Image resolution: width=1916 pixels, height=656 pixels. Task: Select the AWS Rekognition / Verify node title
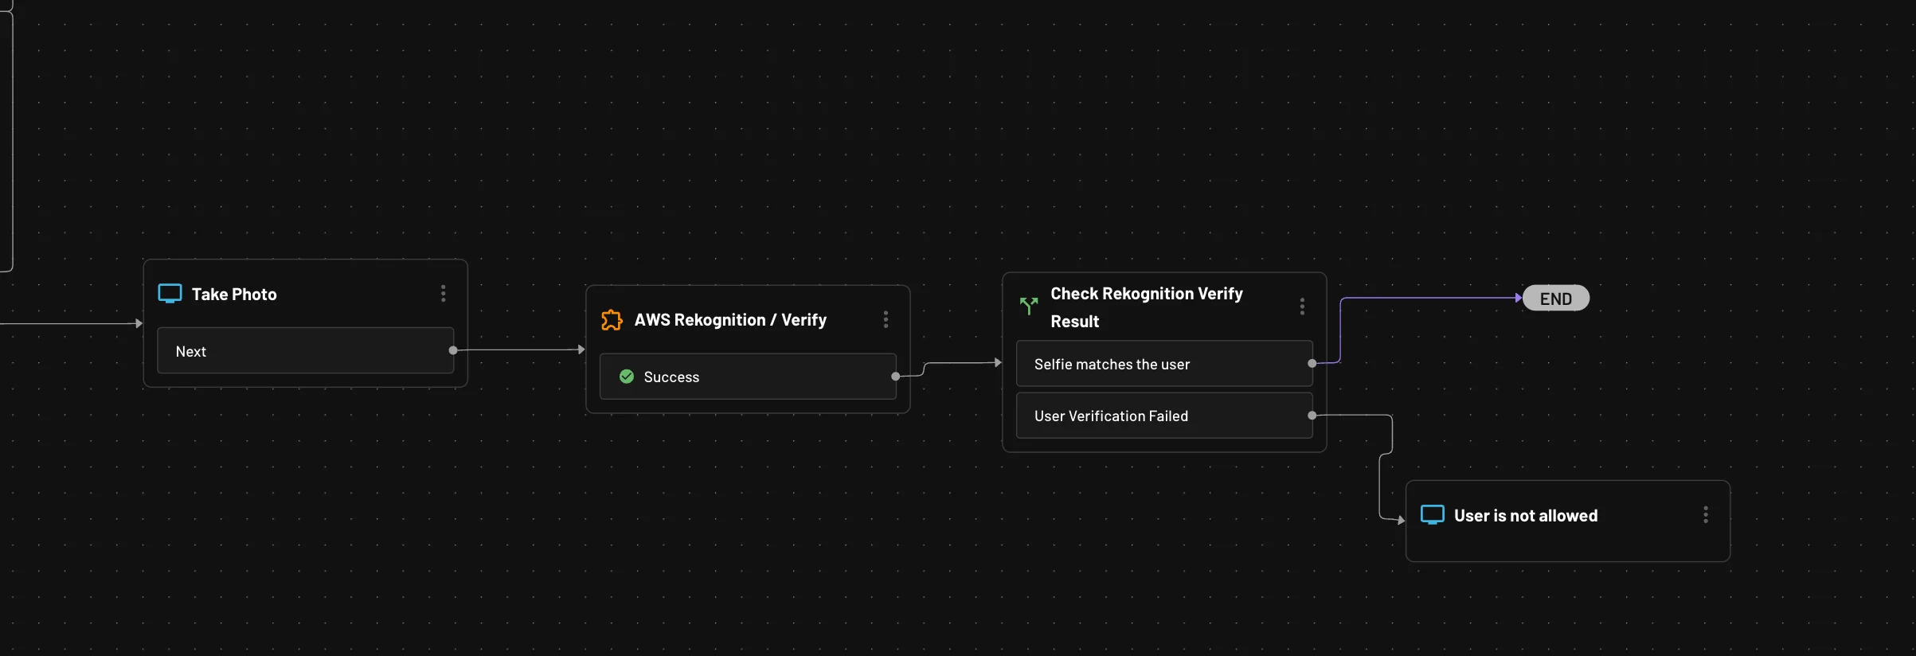[x=730, y=320]
